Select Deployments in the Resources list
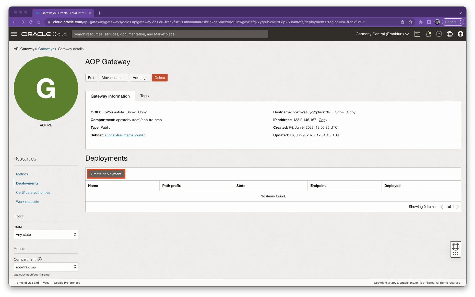 point(27,183)
